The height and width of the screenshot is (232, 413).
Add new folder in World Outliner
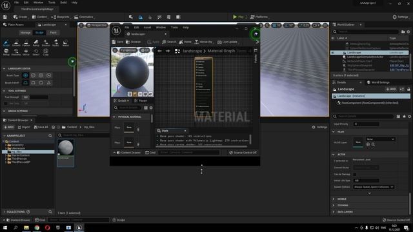click(x=403, y=32)
